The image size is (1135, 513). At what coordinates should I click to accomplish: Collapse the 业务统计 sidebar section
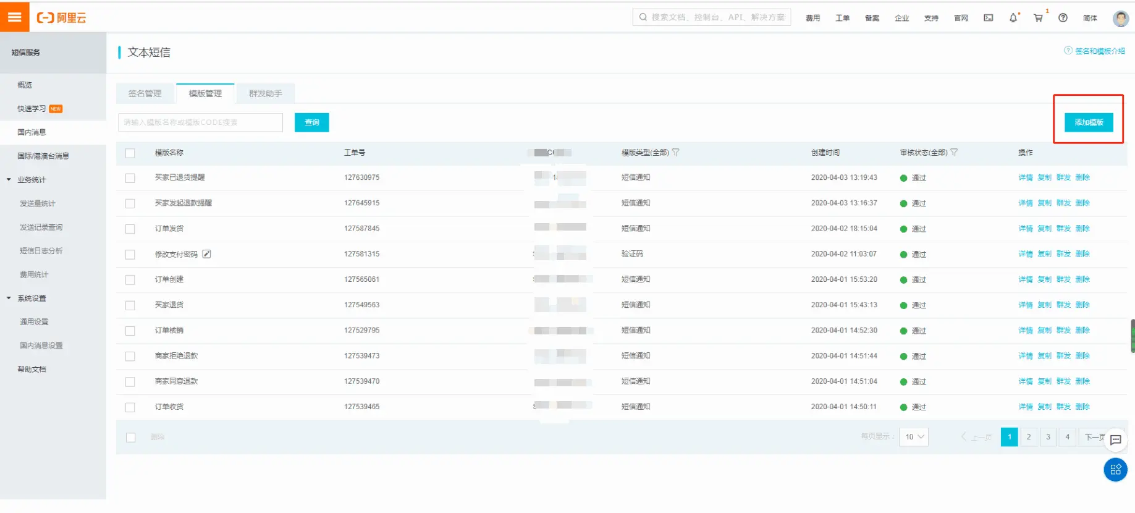(9, 180)
